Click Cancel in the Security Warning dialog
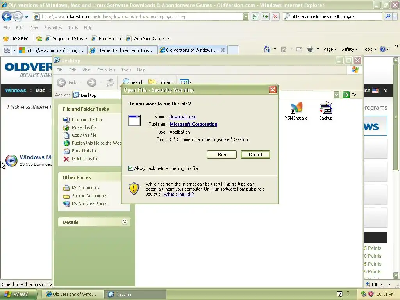 pyautogui.click(x=255, y=155)
